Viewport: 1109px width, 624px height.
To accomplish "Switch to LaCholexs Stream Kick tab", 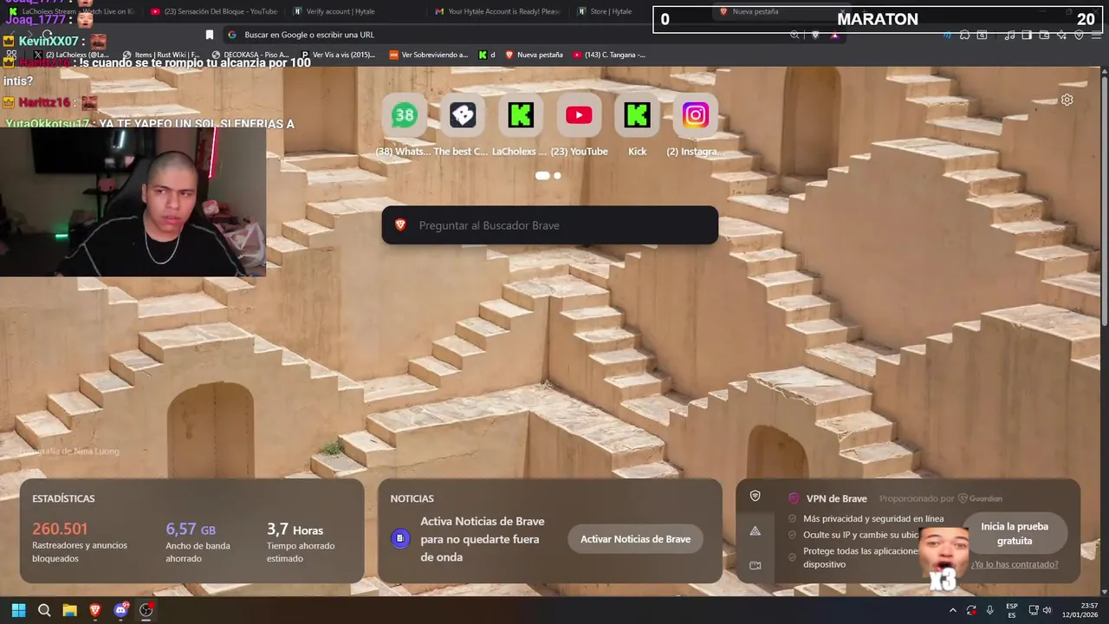I will (72, 11).
